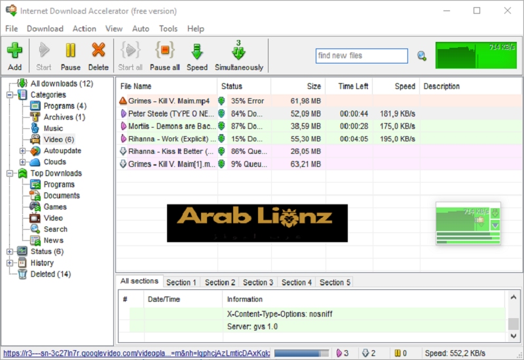Click the Delete toolbar icon
The image size is (524, 360).
pos(98,56)
